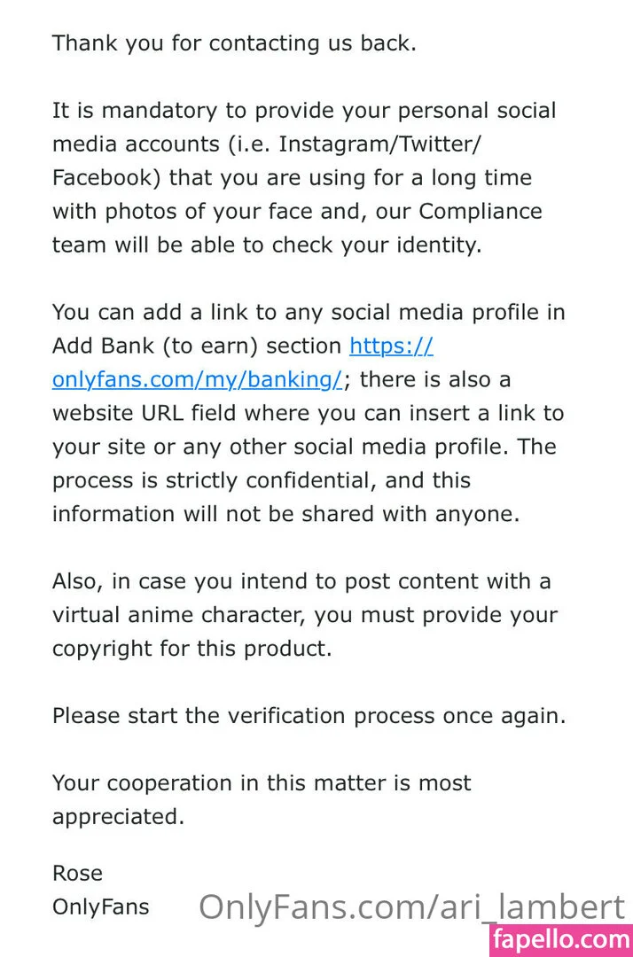Image resolution: width=633 pixels, height=957 pixels.
Task: Click the "Your cooperation in this matter" sentence
Action: pyautogui.click(x=262, y=783)
